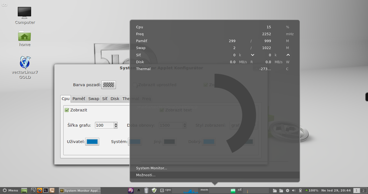Click the upload arrow icon in the Síť row

pyautogui.click(x=288, y=55)
